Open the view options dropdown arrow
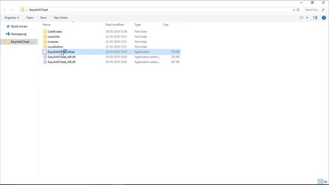Screen dimensions: 329x185 pyautogui.click(x=307, y=17)
